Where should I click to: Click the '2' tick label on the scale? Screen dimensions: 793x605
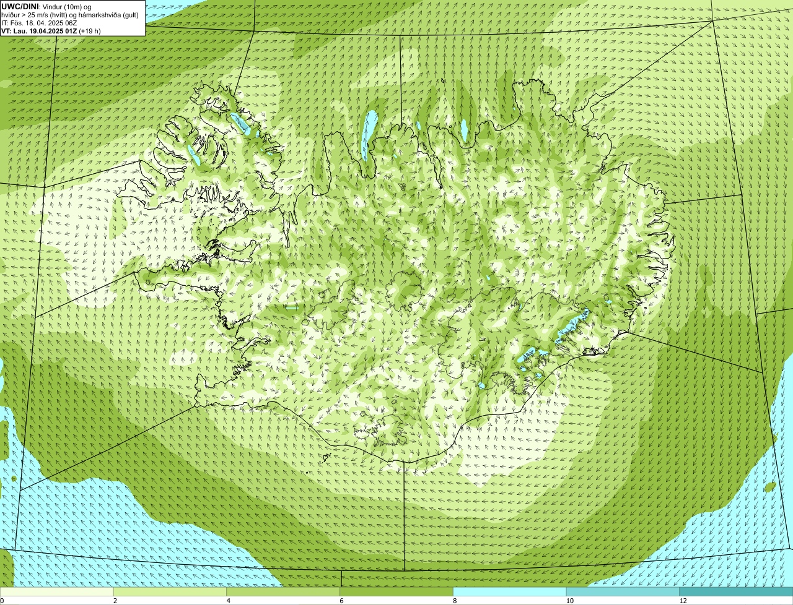[115, 601]
